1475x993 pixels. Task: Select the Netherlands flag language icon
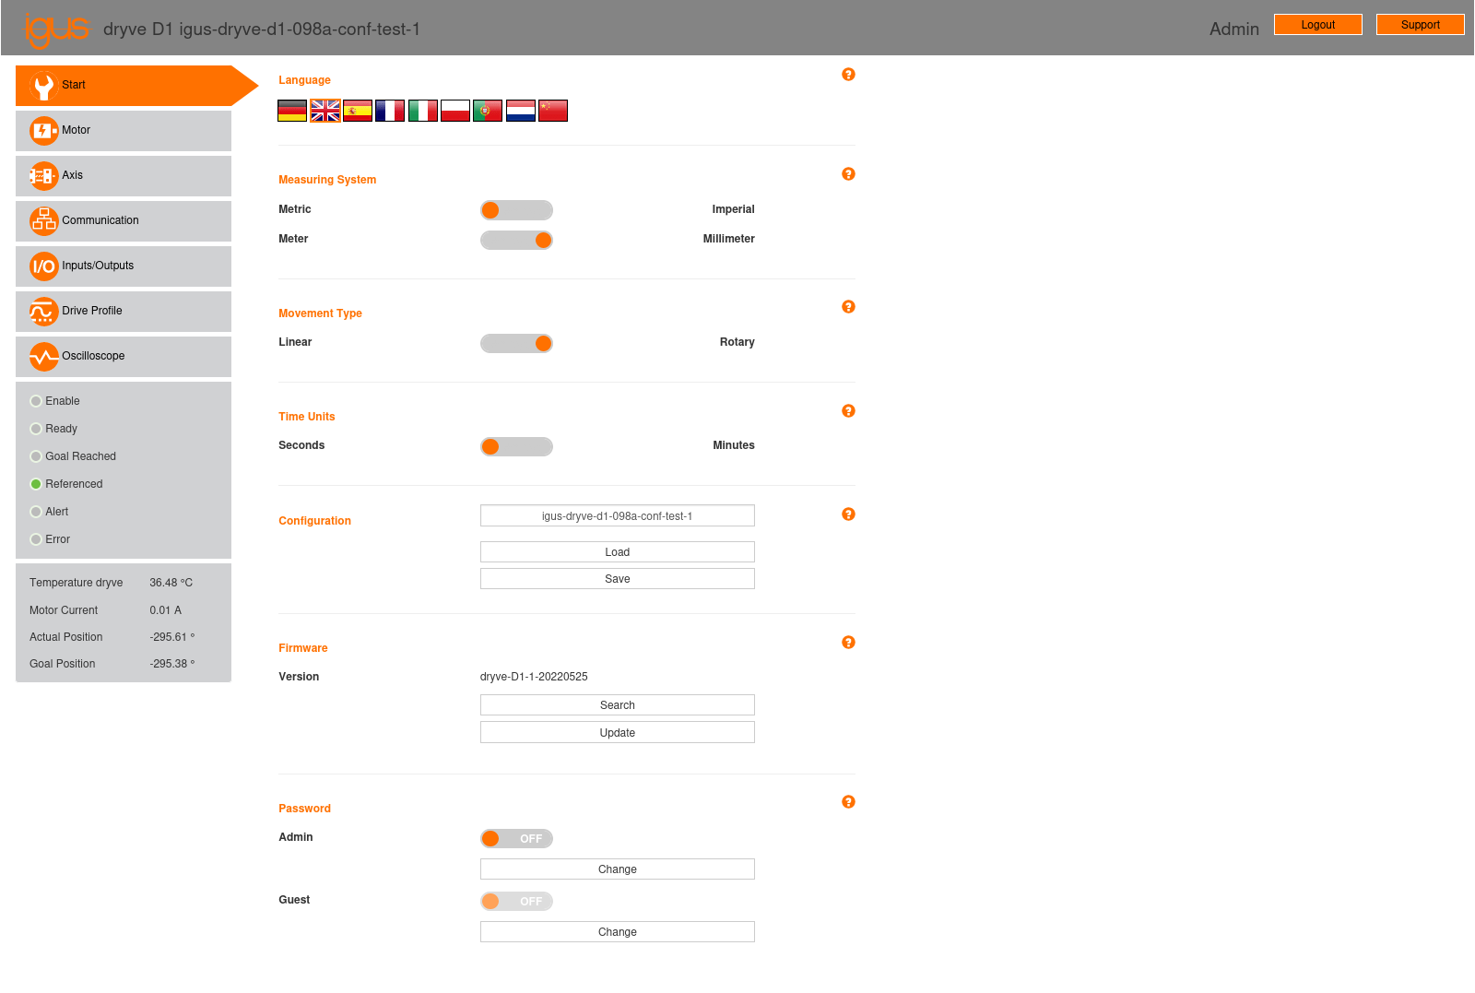click(521, 111)
